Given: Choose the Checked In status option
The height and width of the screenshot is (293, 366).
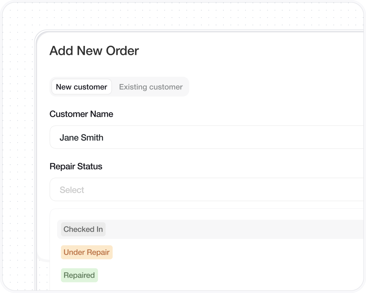Looking at the screenshot, I should (x=83, y=229).
